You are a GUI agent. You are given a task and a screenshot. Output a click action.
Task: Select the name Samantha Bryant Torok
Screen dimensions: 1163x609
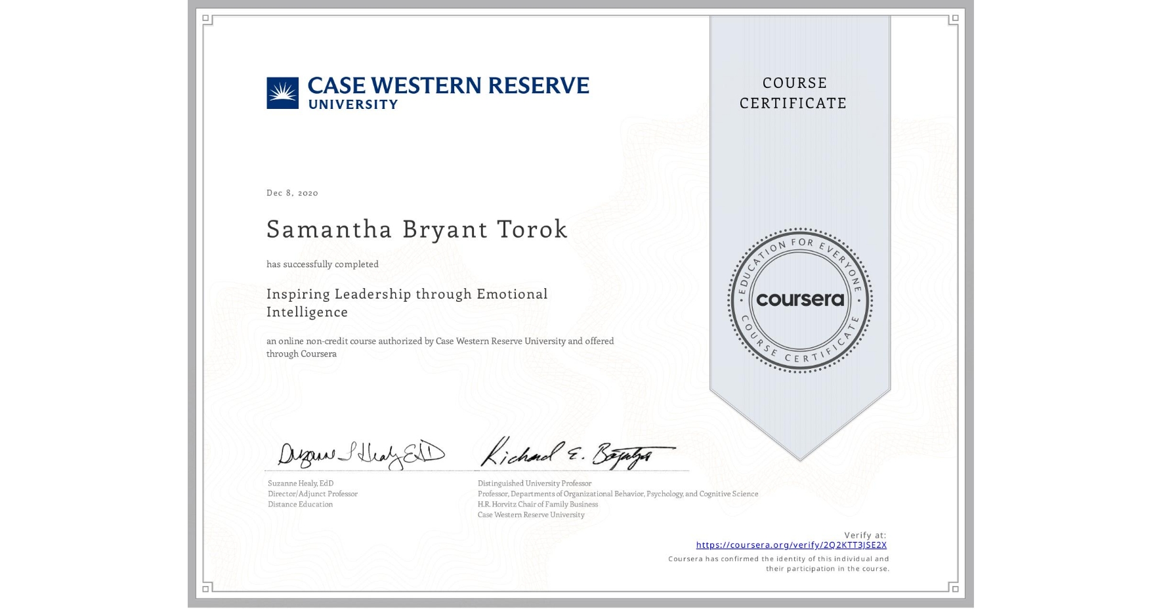(x=417, y=230)
